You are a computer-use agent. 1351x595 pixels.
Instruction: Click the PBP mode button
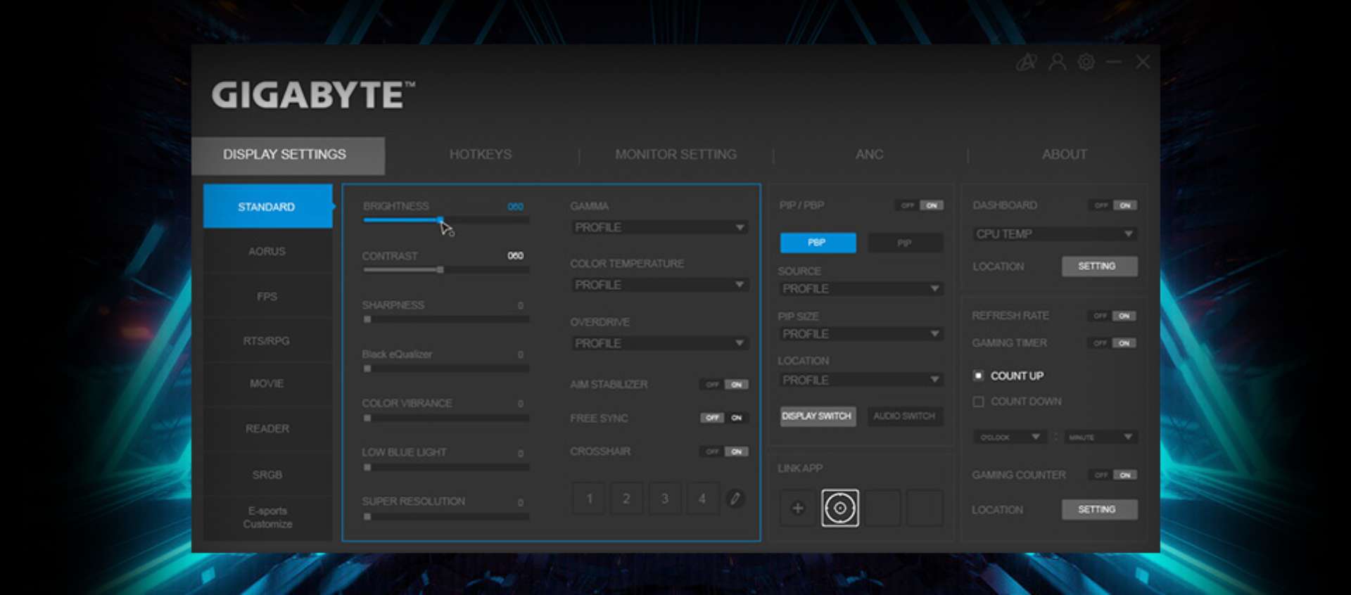click(818, 242)
